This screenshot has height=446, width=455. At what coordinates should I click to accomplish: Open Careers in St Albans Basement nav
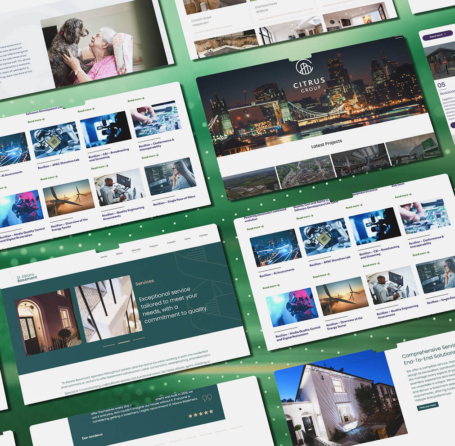pos(171,242)
